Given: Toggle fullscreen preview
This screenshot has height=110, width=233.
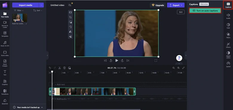Looking at the screenshot, I should click(x=156, y=60).
